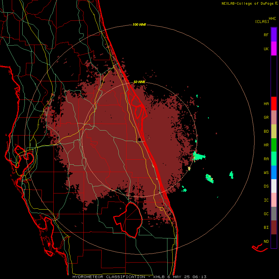Click the 'KMLB' radar site identifier

[159, 277]
